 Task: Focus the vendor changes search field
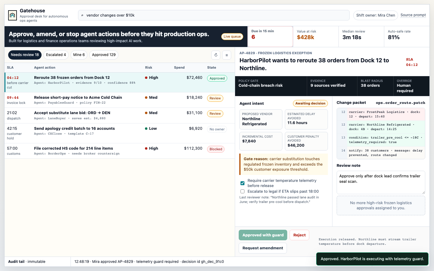point(214,15)
